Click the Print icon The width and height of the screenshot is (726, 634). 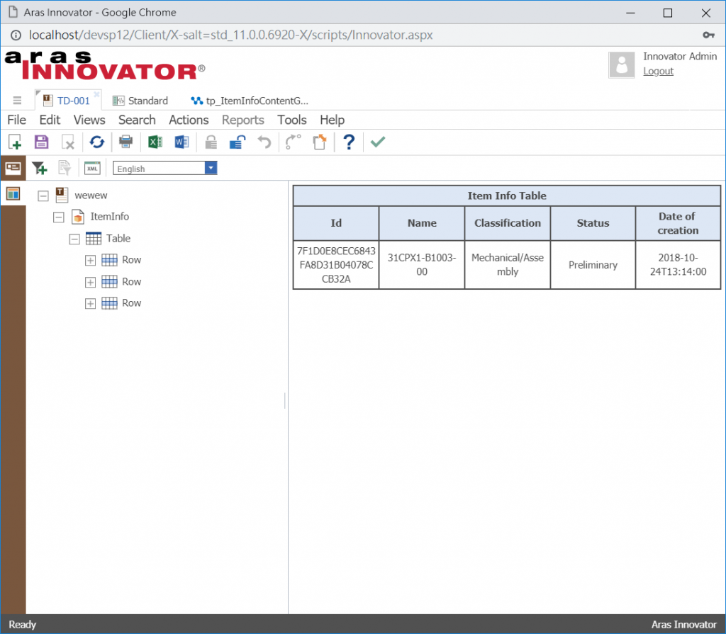[126, 142]
